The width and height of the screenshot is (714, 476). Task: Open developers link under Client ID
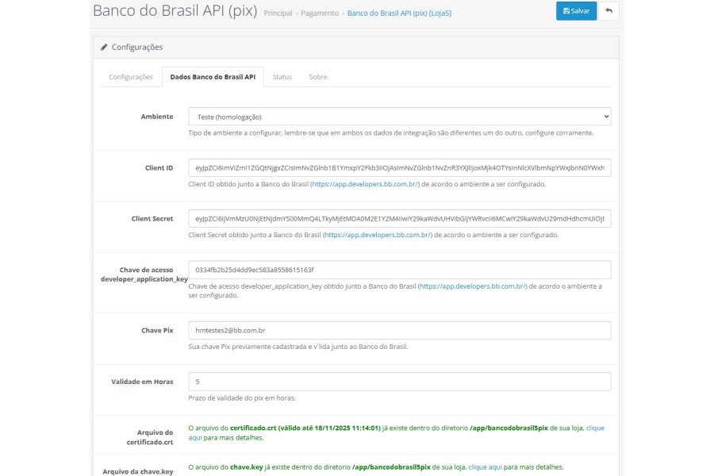click(x=365, y=184)
